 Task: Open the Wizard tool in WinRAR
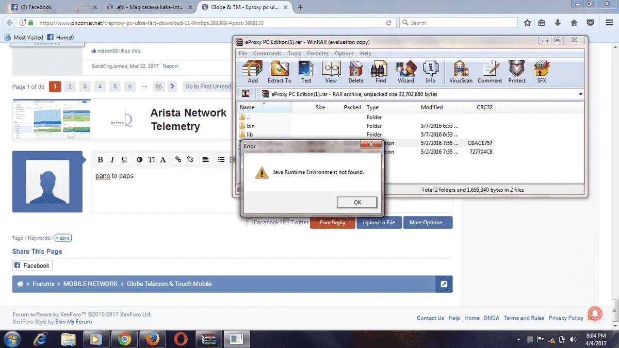[x=406, y=71]
